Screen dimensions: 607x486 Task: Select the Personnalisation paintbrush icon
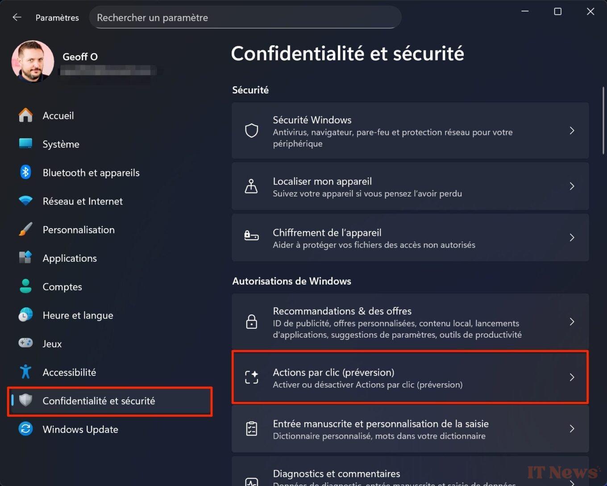click(x=25, y=229)
